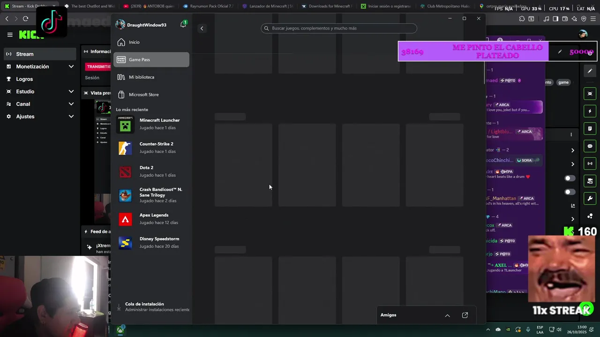Viewport: 600px width, 337px height.
Task: Toggle the upper switch in Kick panel
Action: 570,178
